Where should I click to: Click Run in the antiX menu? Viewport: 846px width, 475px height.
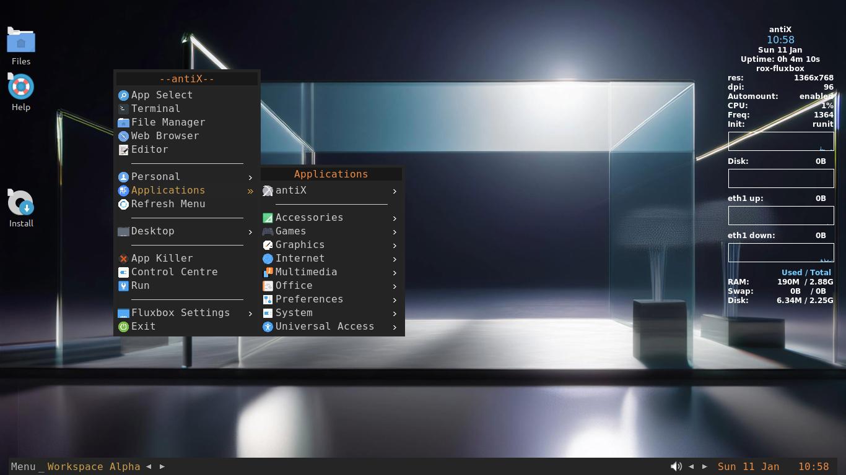tap(140, 285)
